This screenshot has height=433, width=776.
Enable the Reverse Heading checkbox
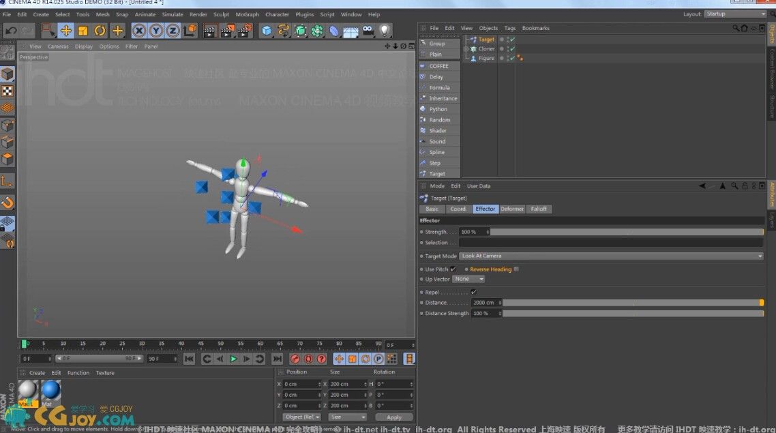click(516, 269)
